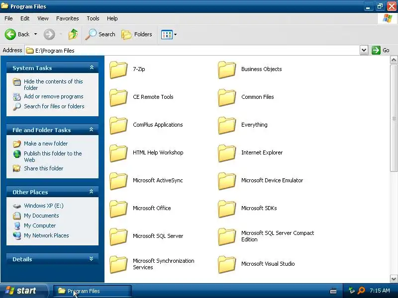Click the Views icon in toolbar

(x=167, y=34)
